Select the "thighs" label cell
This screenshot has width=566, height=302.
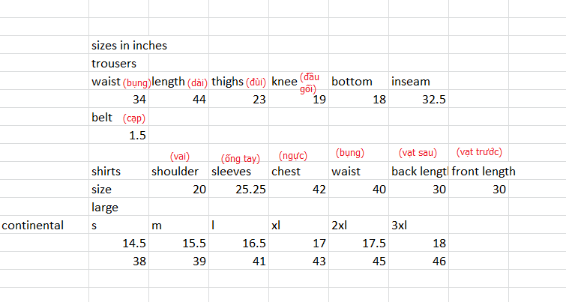point(228,82)
